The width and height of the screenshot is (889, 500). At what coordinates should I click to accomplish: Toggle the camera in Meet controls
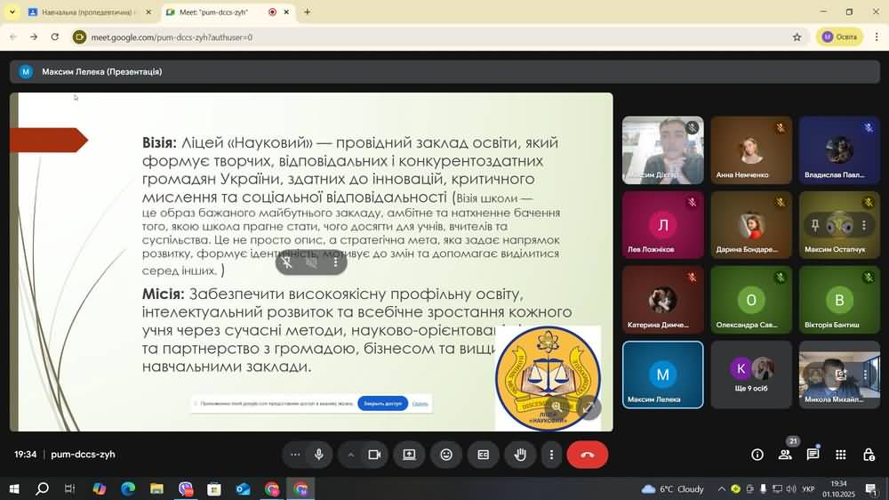point(374,455)
